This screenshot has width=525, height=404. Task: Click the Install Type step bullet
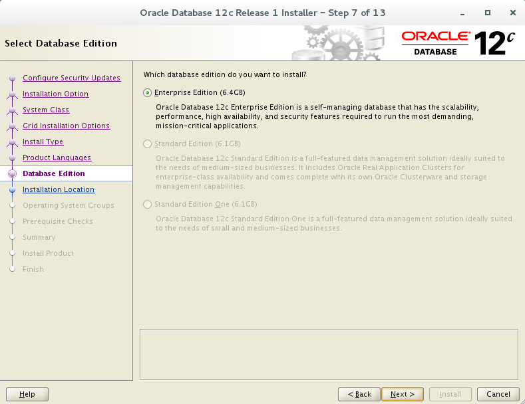[x=13, y=142]
